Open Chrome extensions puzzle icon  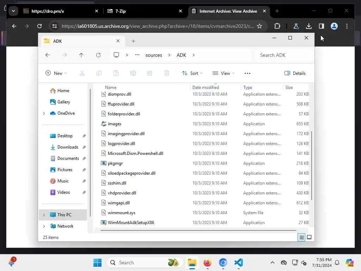click(277, 26)
